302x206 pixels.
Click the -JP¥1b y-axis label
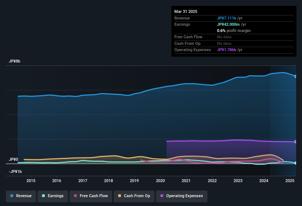click(15, 171)
